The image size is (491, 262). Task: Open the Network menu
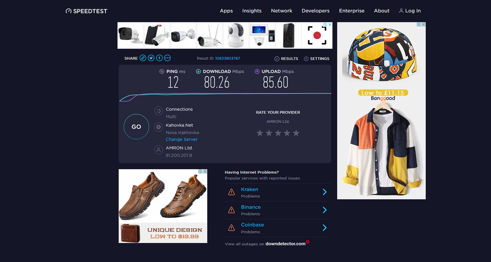coord(282,11)
